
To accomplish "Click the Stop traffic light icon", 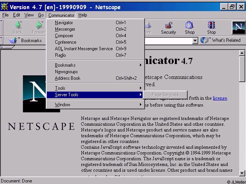I will (x=211, y=25).
